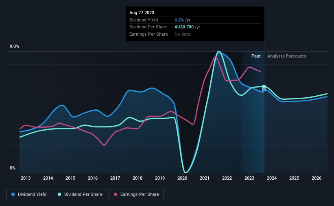
Task: Click the 2023 year tick label
Action: point(249,178)
